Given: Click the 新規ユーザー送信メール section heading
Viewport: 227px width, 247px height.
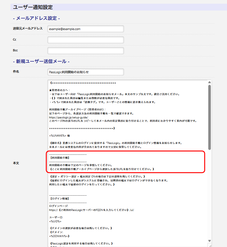Looking at the screenshot, I should tap(41, 61).
